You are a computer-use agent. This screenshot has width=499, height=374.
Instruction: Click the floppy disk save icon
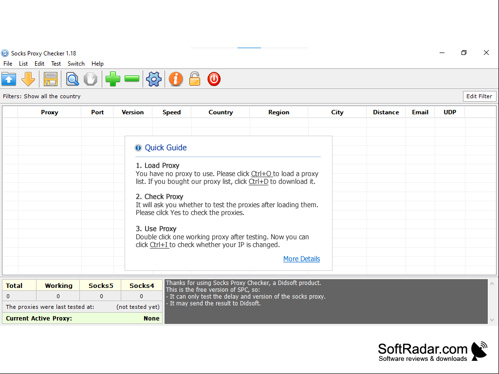tap(50, 79)
